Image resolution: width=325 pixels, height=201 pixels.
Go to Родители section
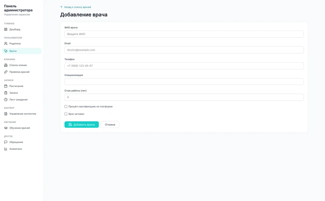pyautogui.click(x=21, y=44)
